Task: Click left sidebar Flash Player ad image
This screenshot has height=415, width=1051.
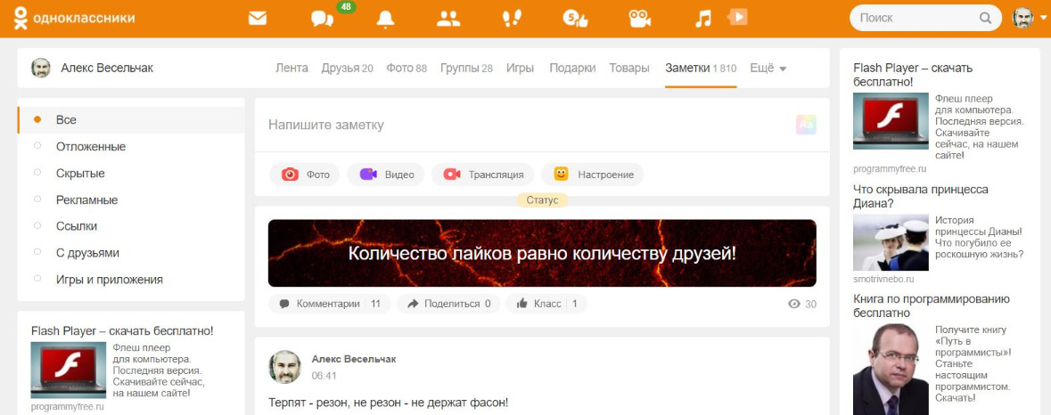Action: pos(69,370)
